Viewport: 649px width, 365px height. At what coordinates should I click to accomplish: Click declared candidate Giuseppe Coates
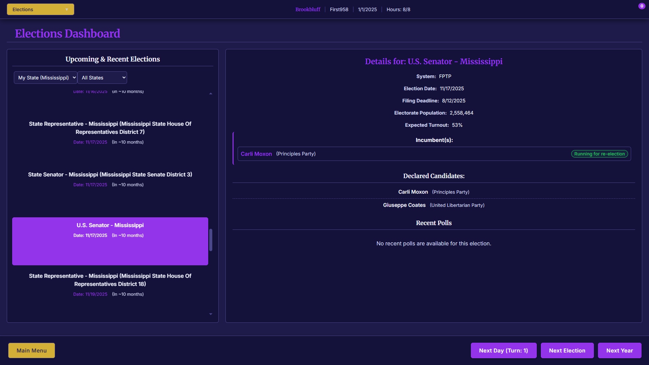pos(404,205)
